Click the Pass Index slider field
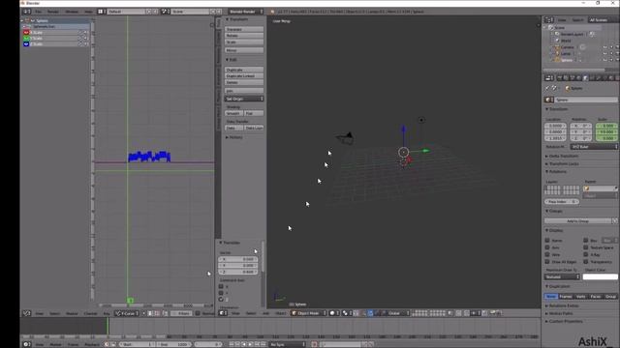This screenshot has width=620, height=348. pyautogui.click(x=562, y=202)
